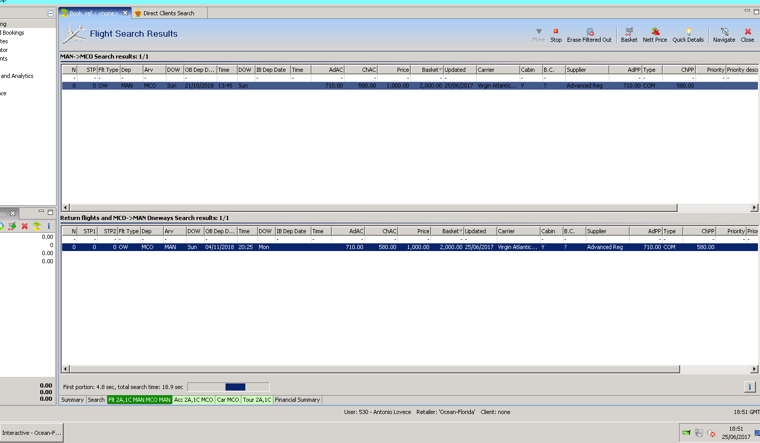Sort return results by Basket column header
760x443 pixels.
447,231
